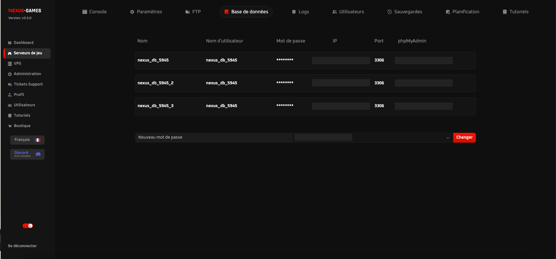Screen dimensions: 556x259
Task: Open the Français language selector
Action: pos(27,140)
